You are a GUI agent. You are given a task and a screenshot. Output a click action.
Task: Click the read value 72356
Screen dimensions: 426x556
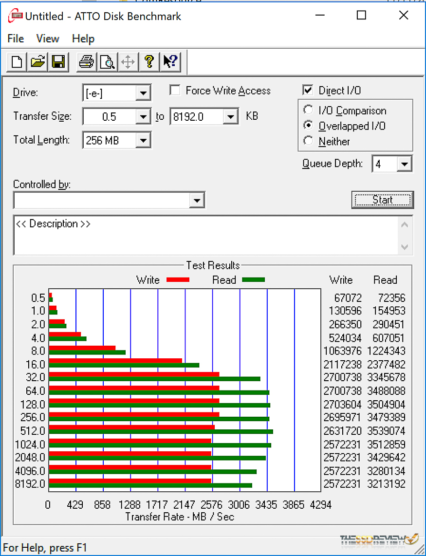point(391,297)
